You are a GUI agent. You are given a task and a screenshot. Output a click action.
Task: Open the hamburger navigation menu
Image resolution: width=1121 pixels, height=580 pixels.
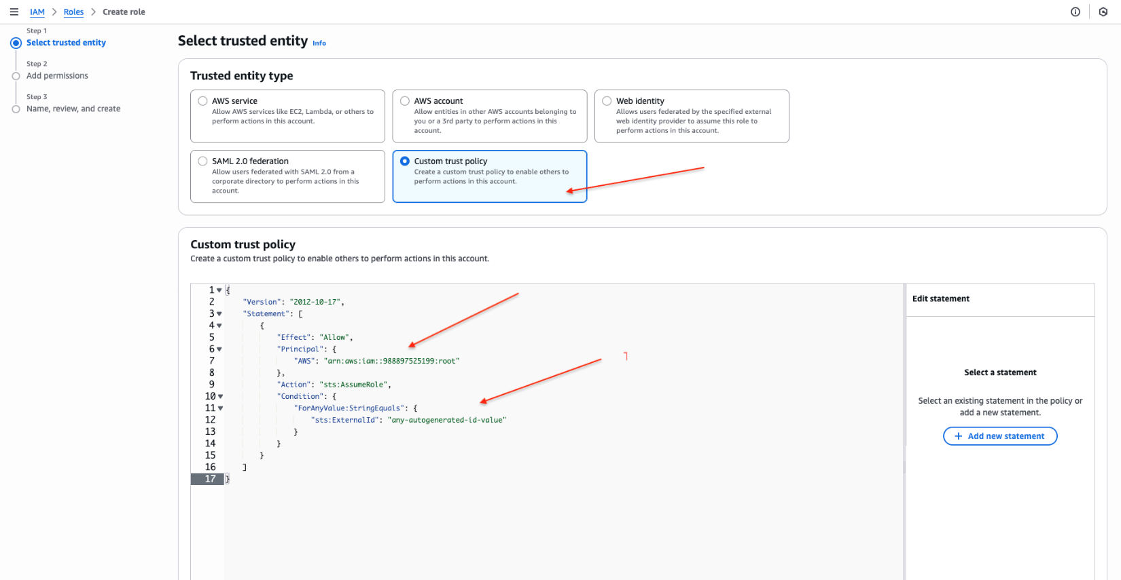tap(14, 12)
